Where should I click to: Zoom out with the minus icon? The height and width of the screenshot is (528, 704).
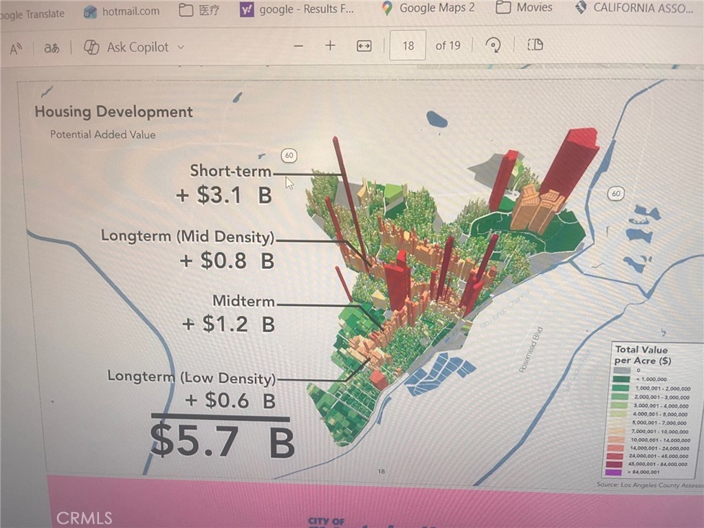(x=298, y=46)
